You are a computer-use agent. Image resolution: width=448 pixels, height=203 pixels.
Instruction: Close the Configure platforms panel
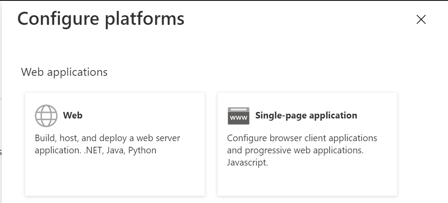[x=421, y=19]
